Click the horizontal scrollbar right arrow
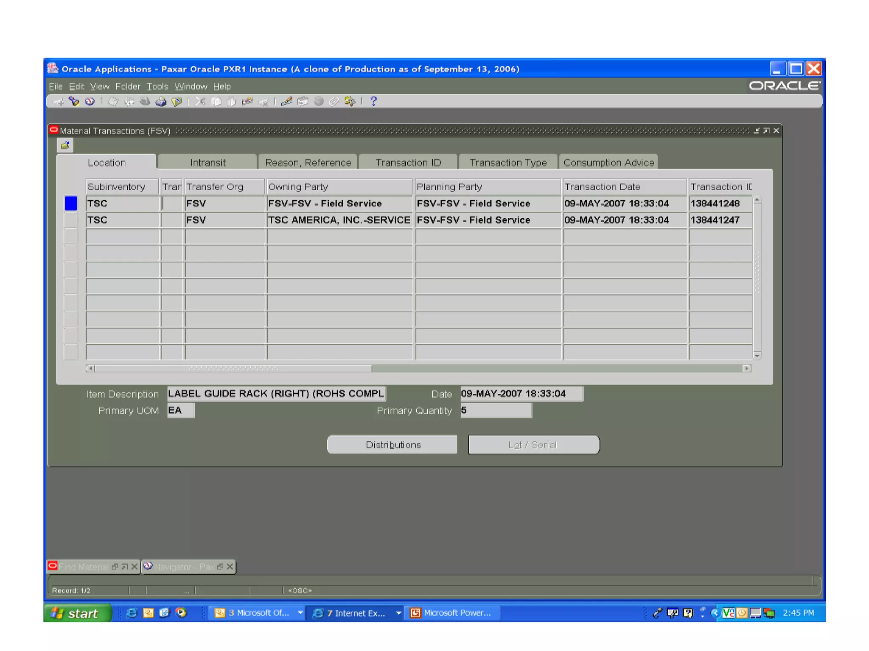The height and width of the screenshot is (651, 869). (x=747, y=368)
